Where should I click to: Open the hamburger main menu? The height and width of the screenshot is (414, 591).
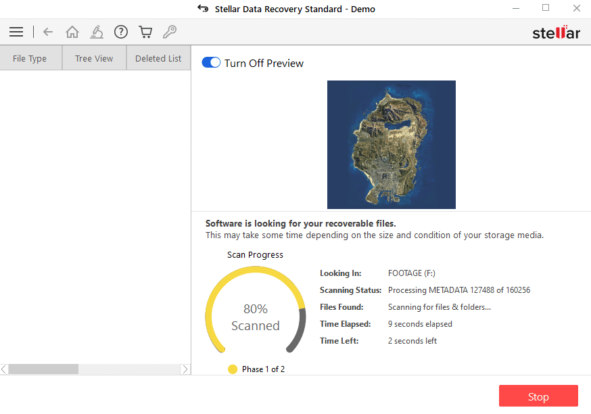pos(16,32)
